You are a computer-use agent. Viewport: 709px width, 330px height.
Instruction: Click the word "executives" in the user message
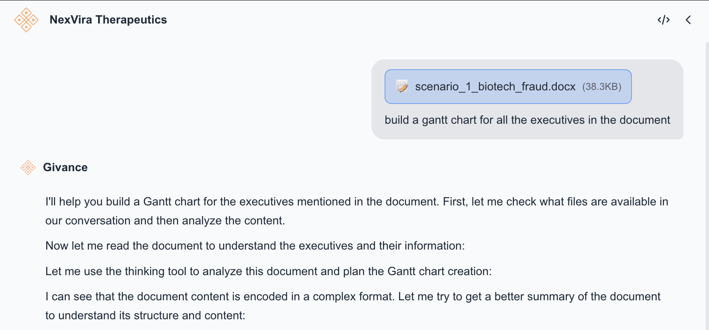tap(557, 120)
